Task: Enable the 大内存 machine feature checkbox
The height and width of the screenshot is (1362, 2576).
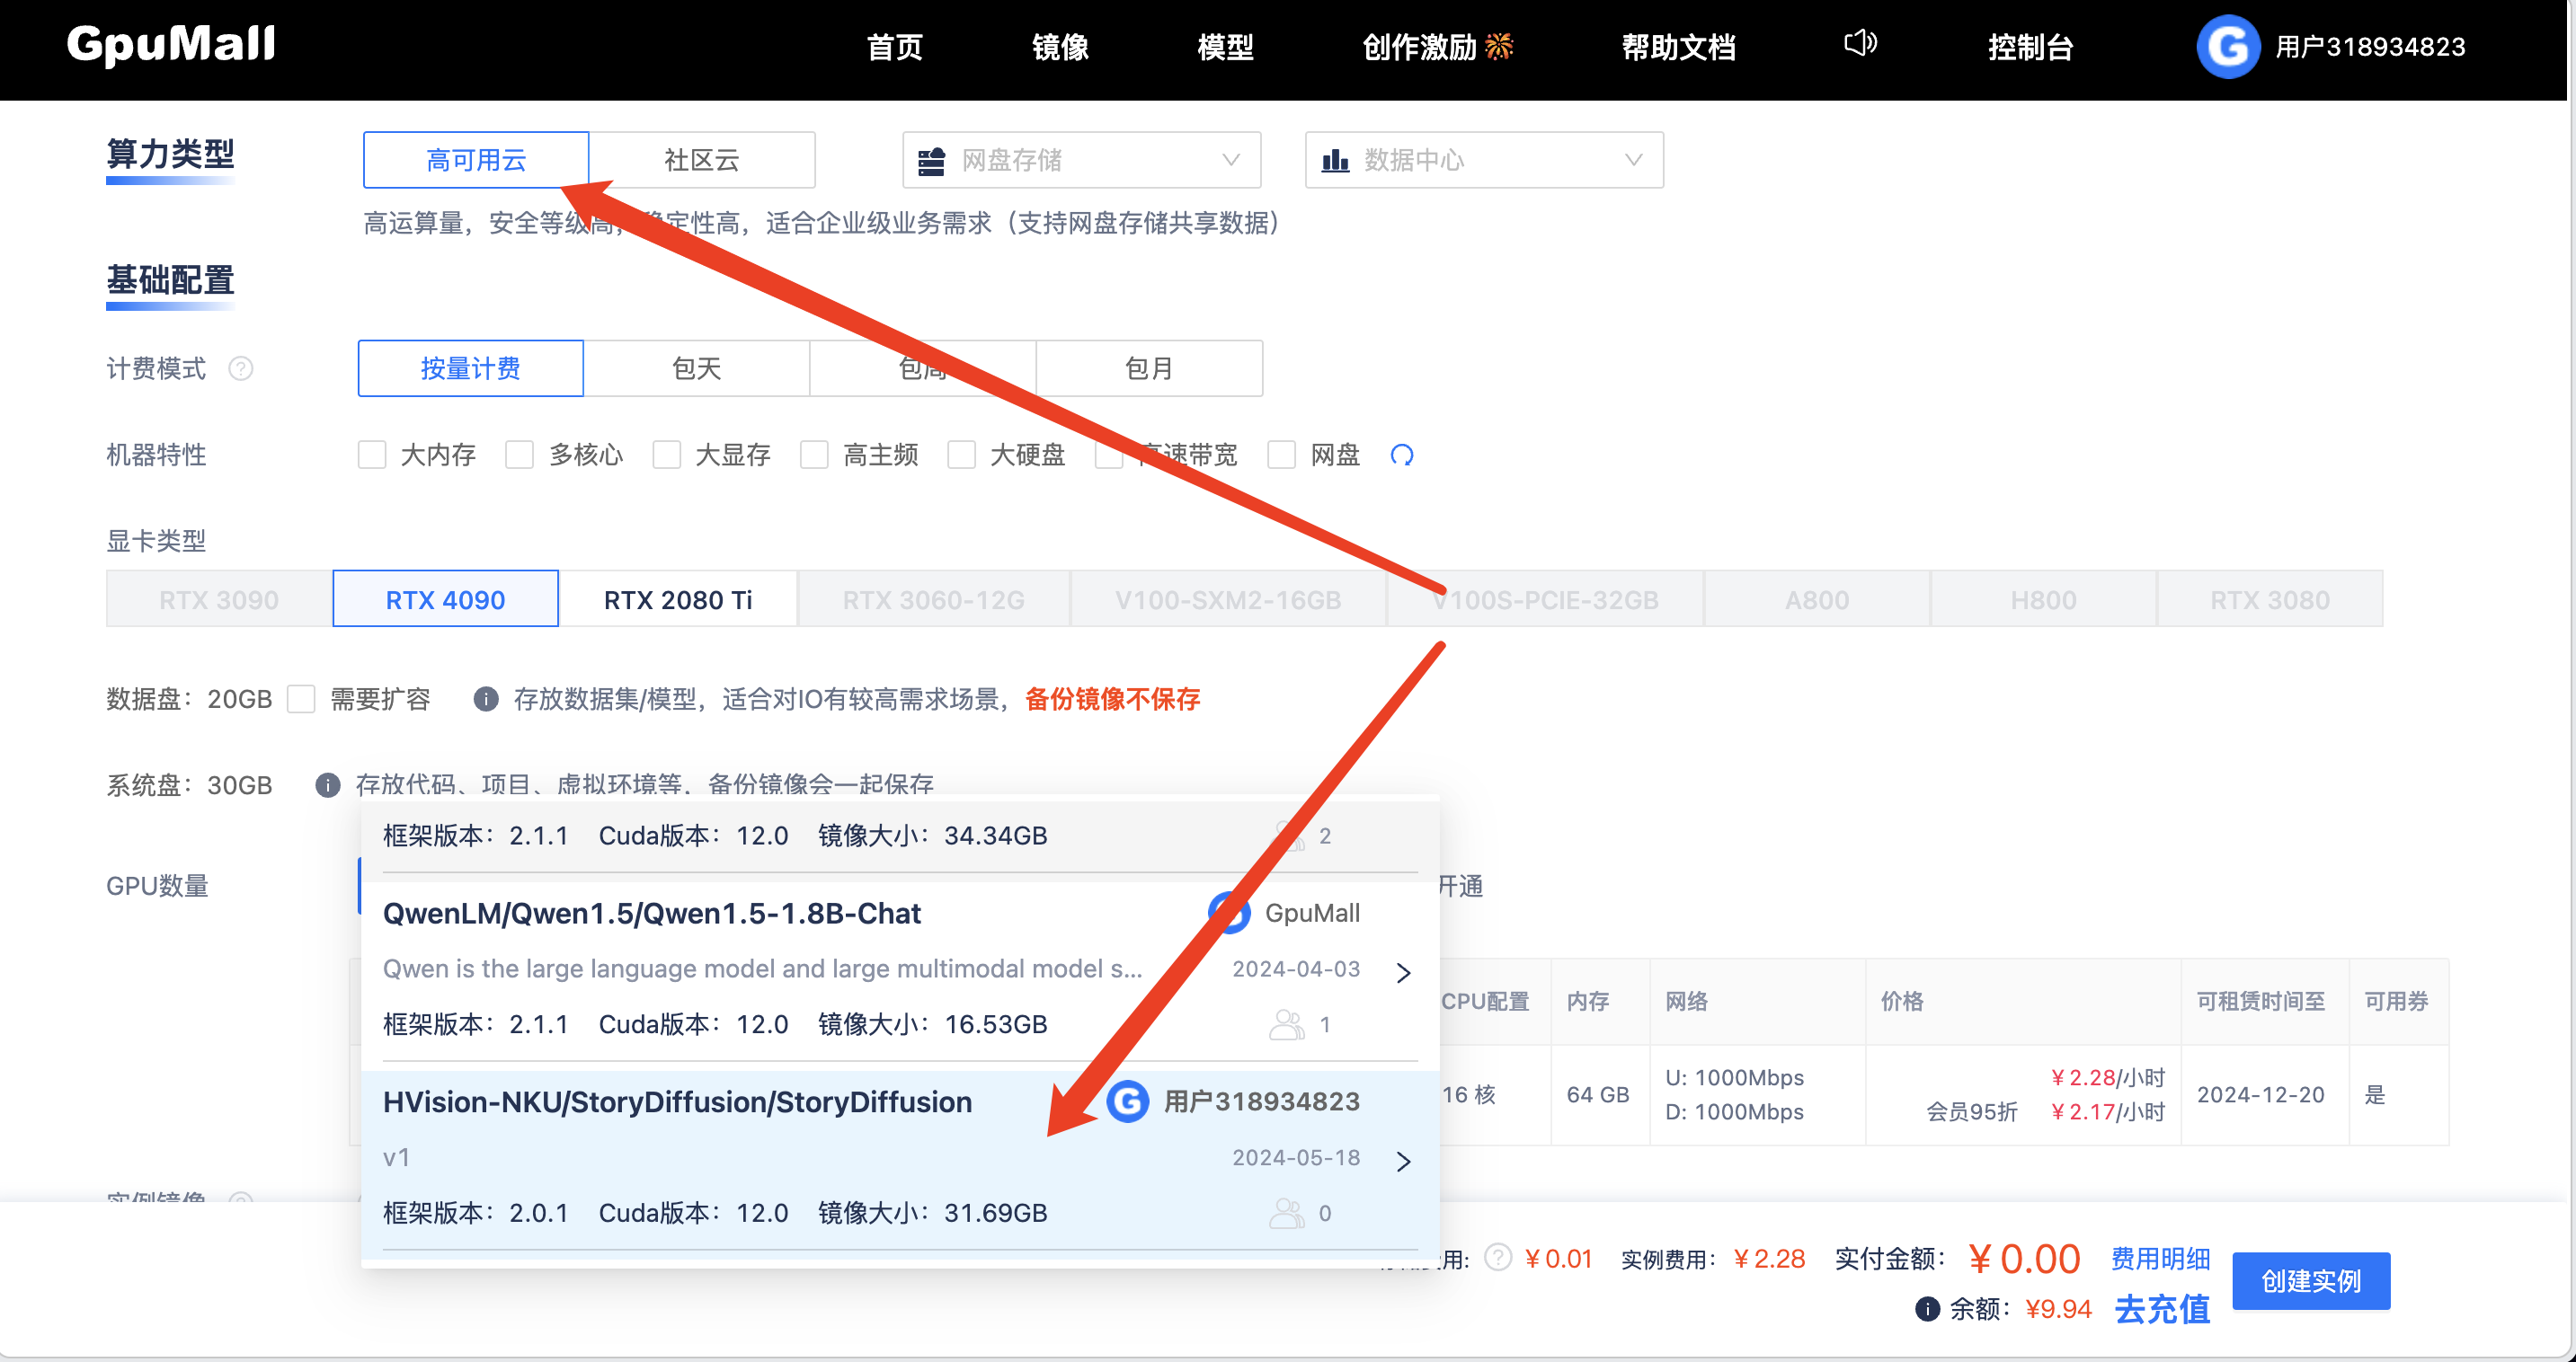Action: (372, 455)
